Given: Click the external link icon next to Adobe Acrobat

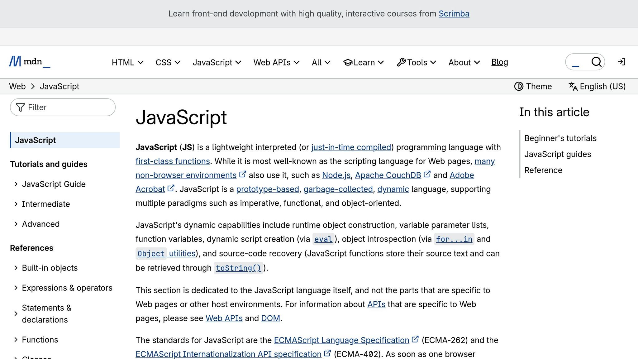Looking at the screenshot, I should pyautogui.click(x=171, y=188).
